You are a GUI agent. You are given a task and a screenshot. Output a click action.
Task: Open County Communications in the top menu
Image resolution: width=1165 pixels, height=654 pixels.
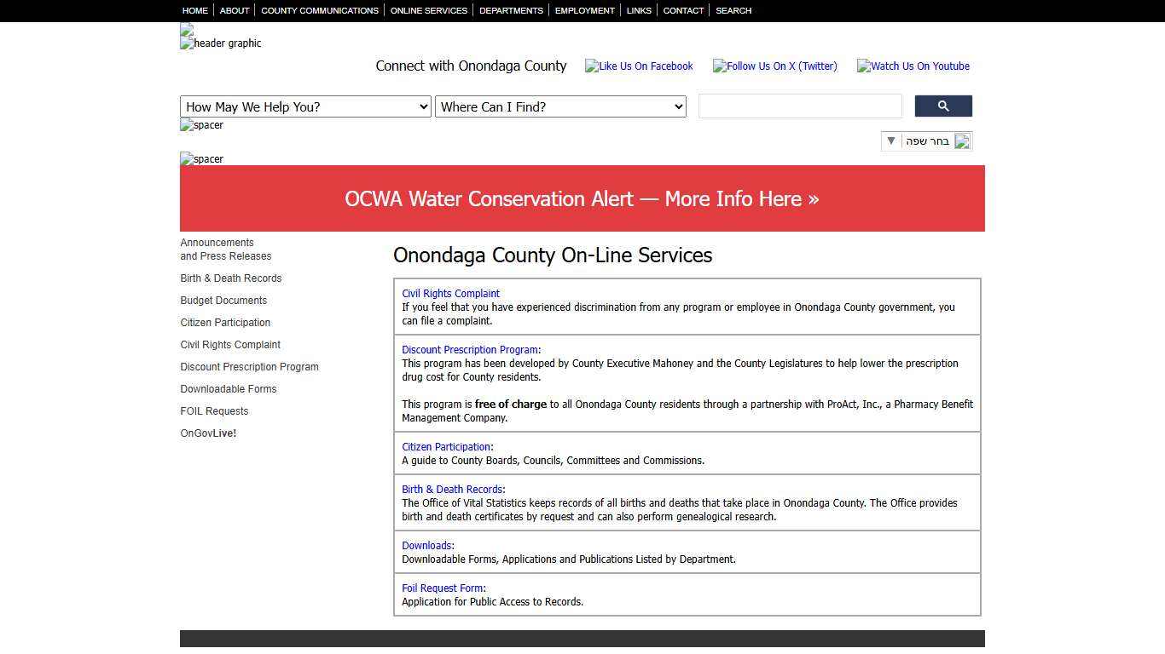point(319,11)
